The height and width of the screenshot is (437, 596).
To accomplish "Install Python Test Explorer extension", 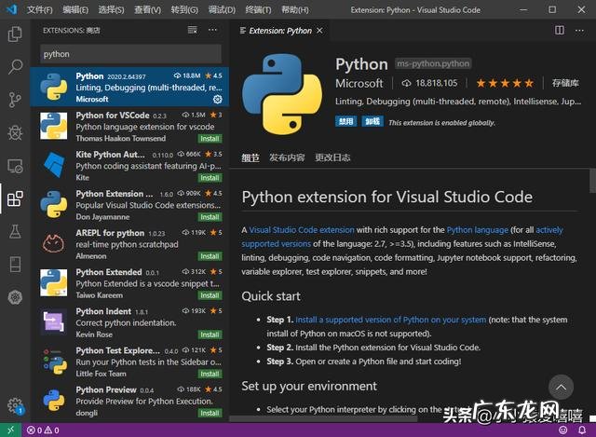I will (x=210, y=374).
